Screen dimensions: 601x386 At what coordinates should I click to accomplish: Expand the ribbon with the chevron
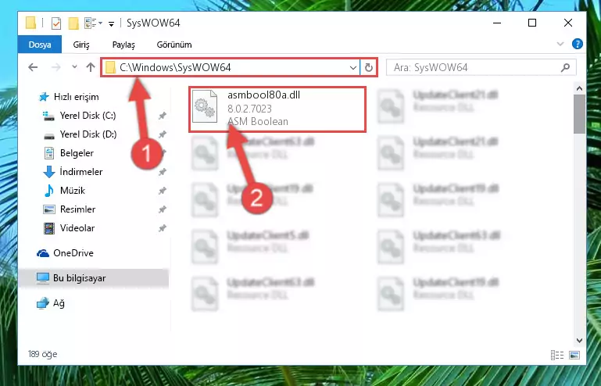coord(560,44)
